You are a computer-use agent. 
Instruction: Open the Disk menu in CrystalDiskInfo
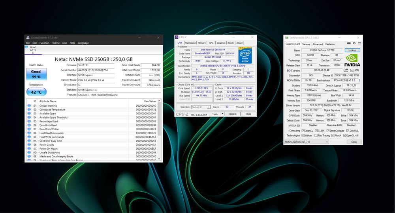[65, 43]
